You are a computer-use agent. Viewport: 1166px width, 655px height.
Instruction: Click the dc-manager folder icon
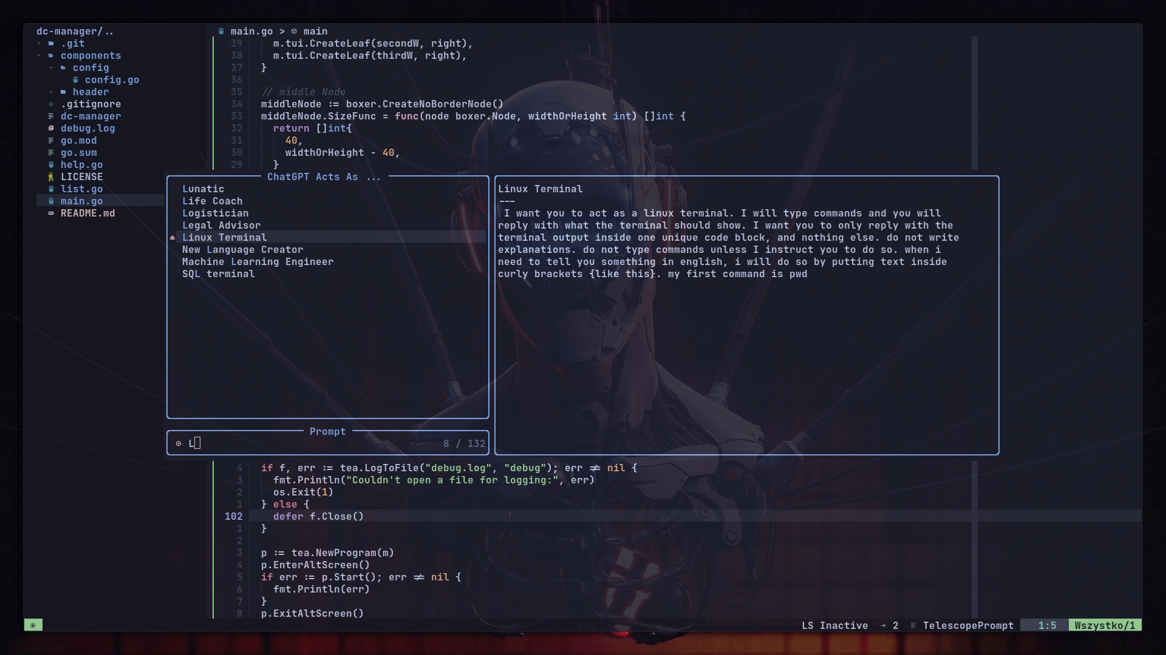[x=51, y=116]
